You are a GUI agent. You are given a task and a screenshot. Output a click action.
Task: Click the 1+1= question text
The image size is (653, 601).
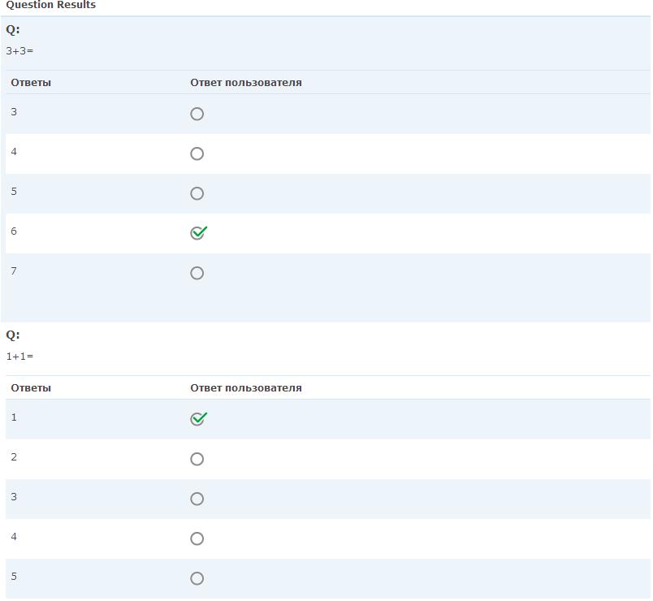pyautogui.click(x=19, y=356)
